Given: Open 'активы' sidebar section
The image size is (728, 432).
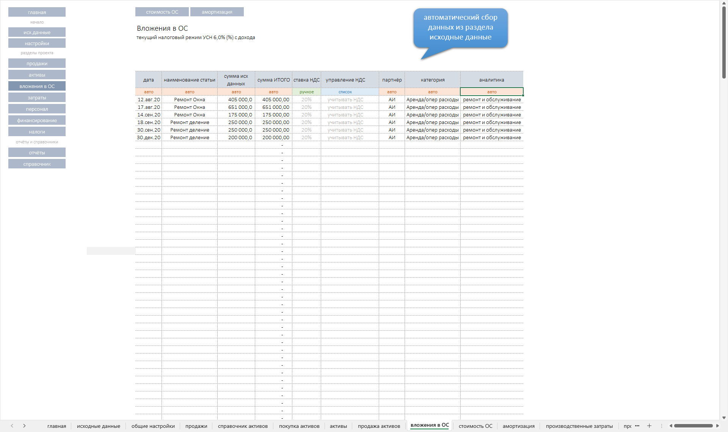Looking at the screenshot, I should pos(36,75).
